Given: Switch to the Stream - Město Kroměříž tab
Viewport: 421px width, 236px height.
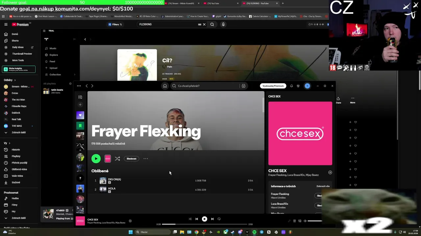Looking at the screenshot, I should [x=182, y=3].
